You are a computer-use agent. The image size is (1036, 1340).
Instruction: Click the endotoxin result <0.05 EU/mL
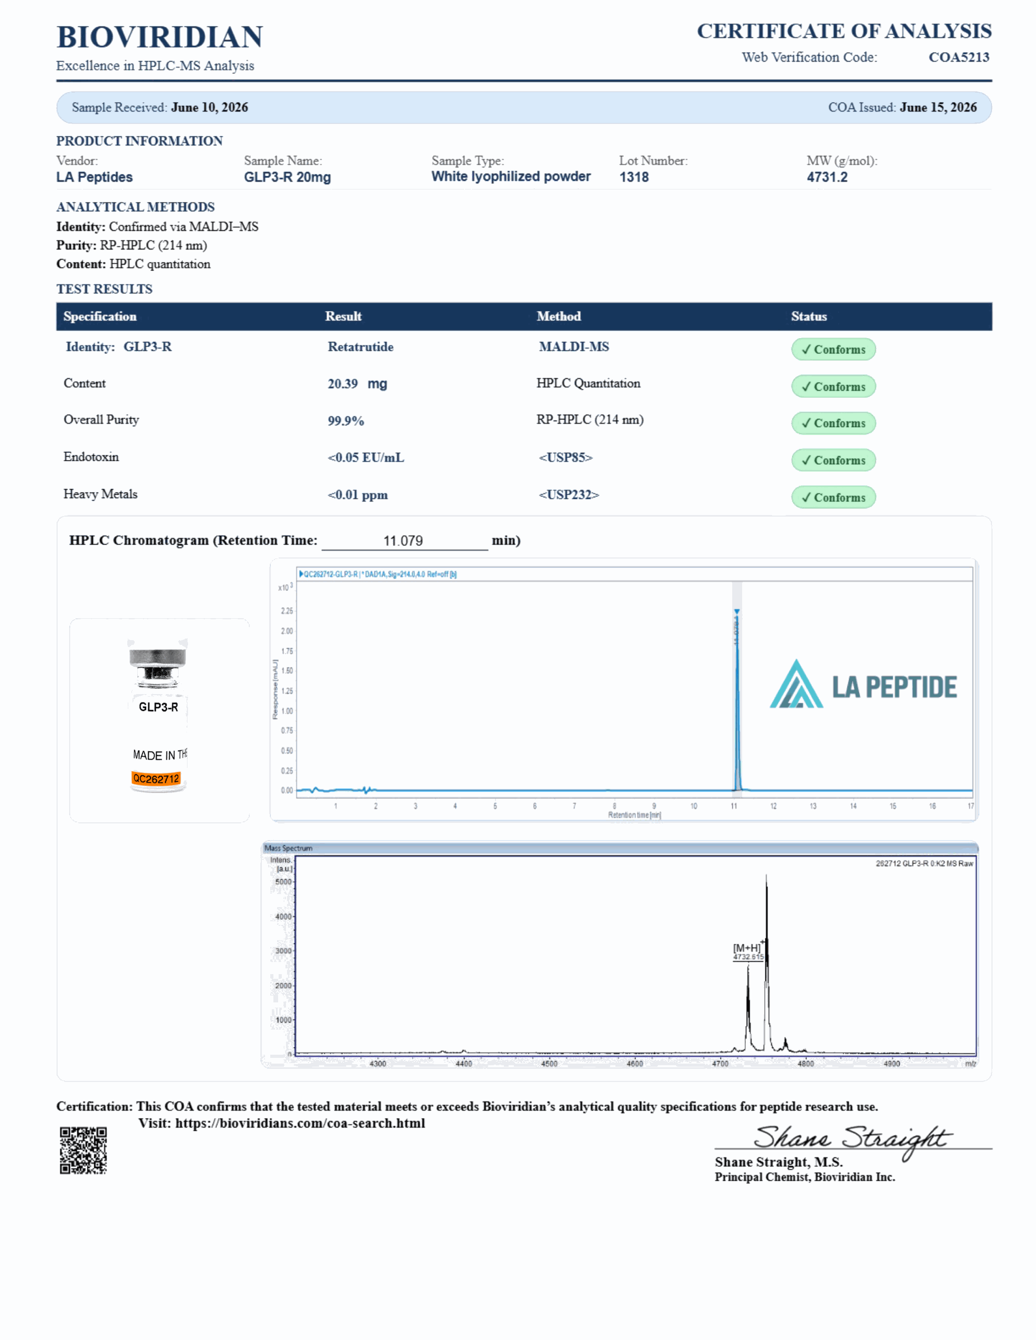pyautogui.click(x=366, y=457)
